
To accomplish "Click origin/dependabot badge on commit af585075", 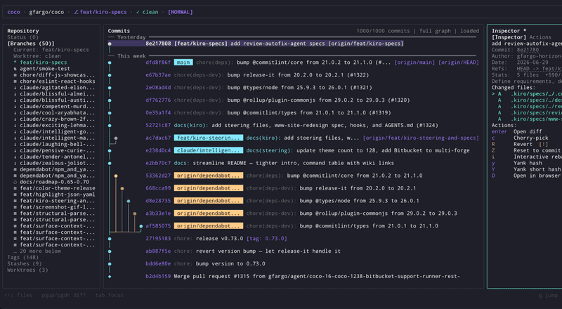I will coord(209,226).
